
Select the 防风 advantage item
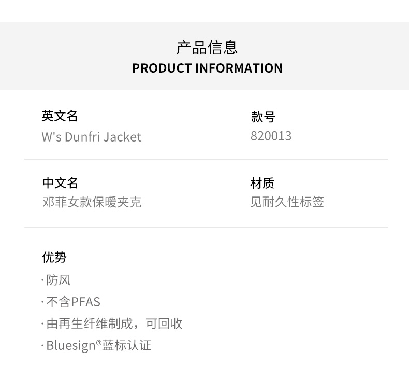tap(58, 280)
